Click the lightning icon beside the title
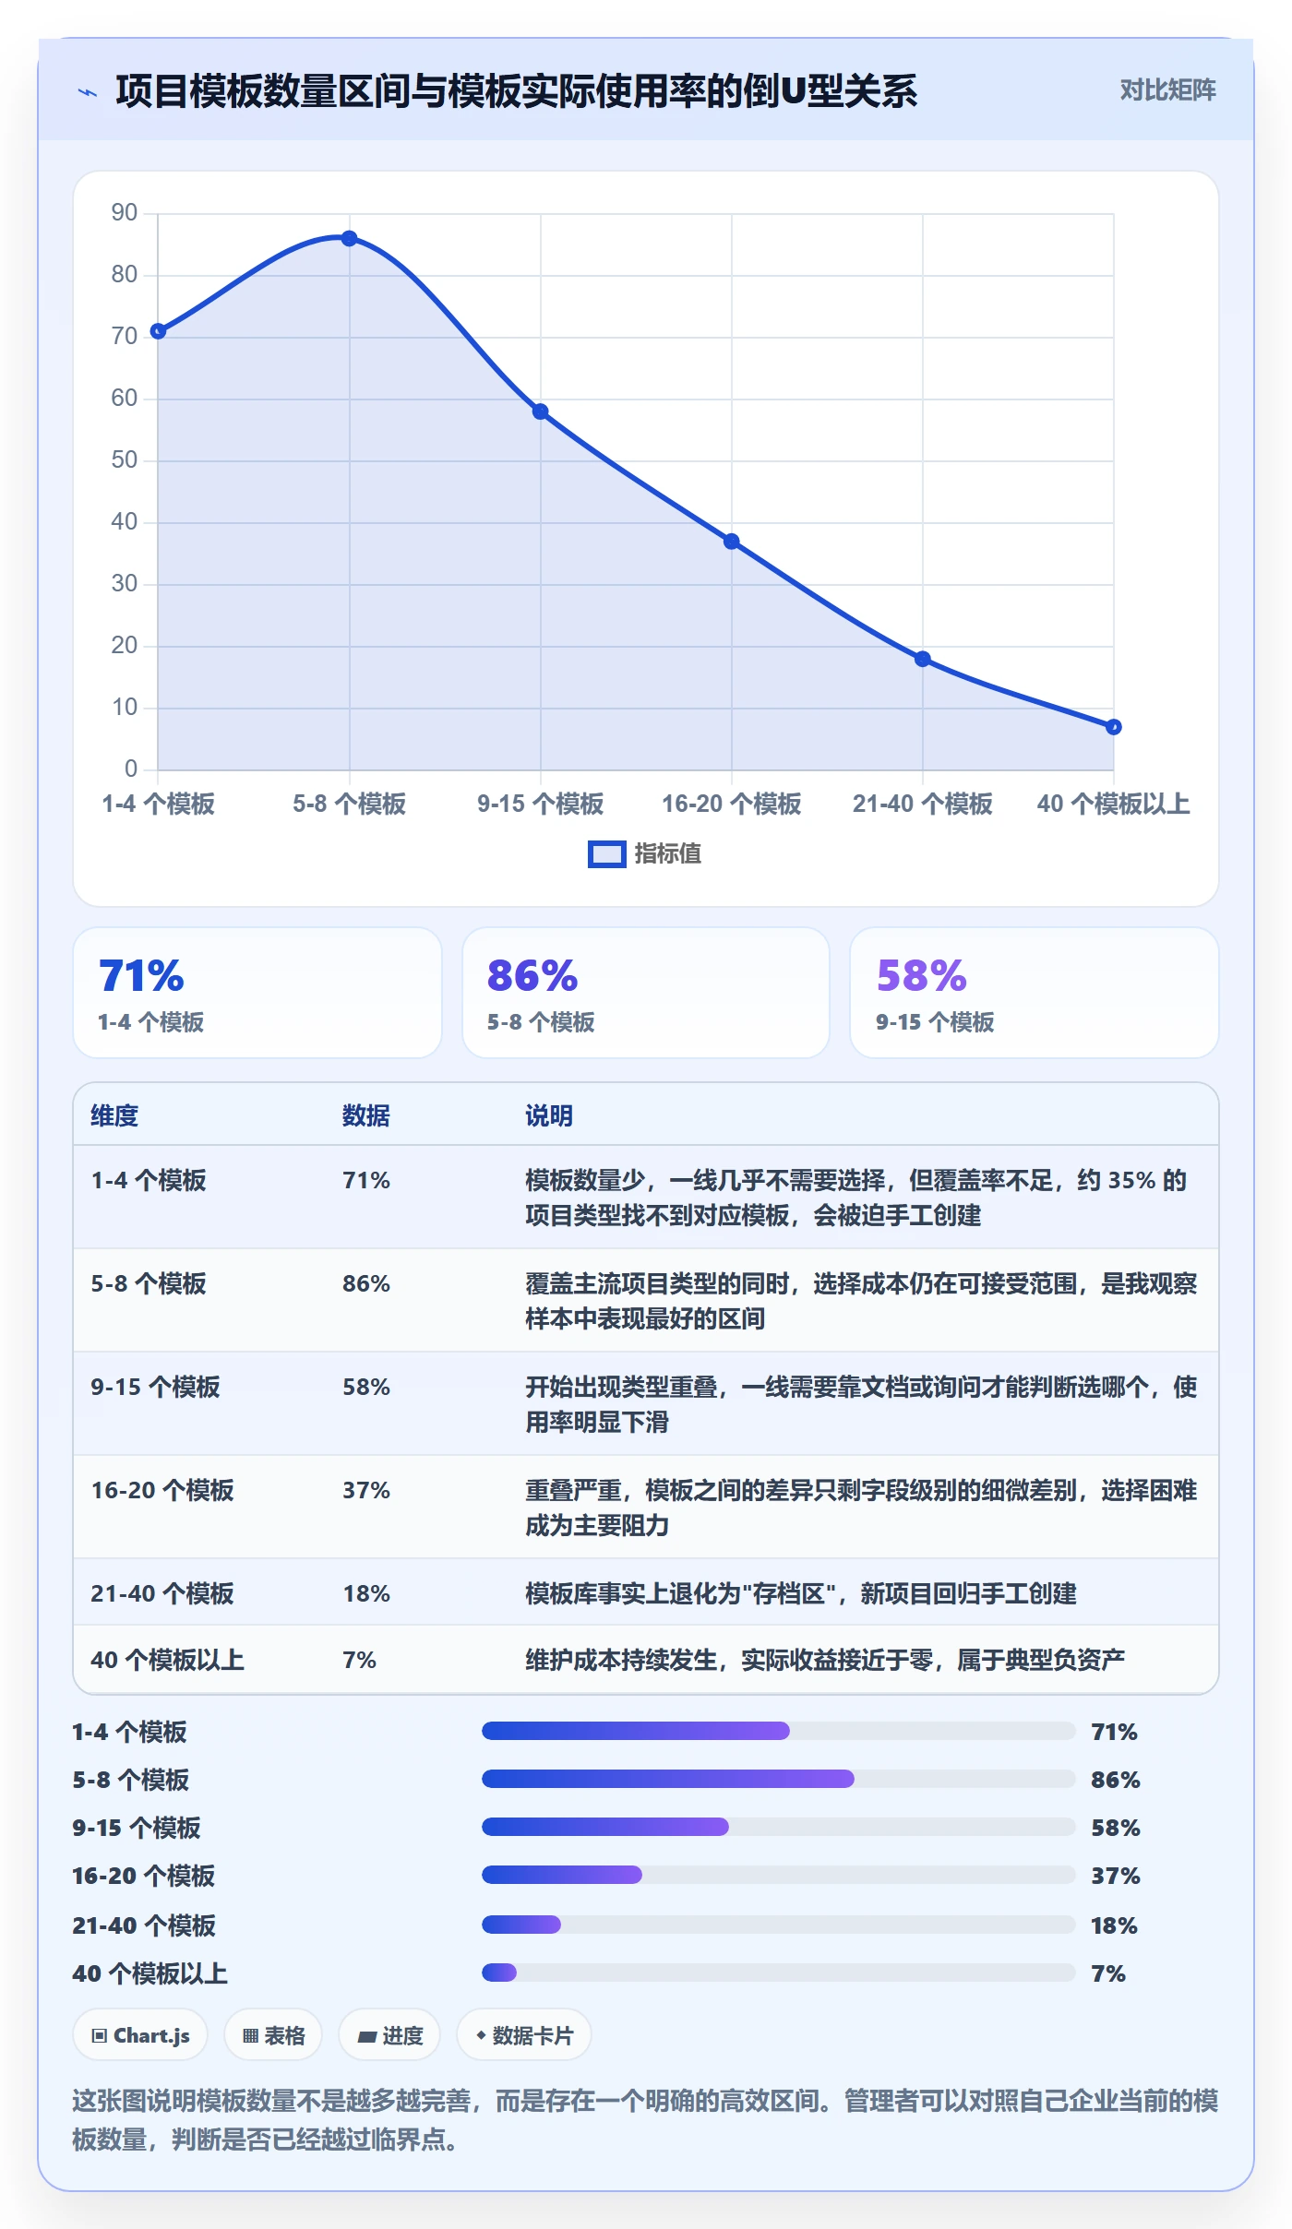1292x2229 pixels. pos(88,92)
